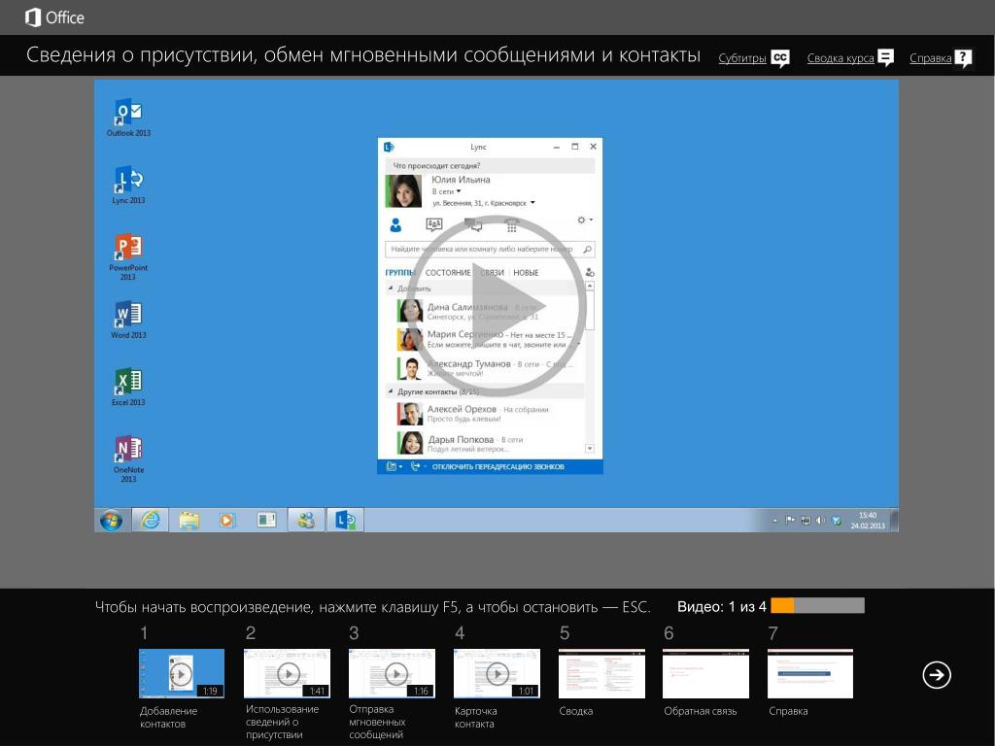995x746 pixels.
Task: Open Excel 2013 desktop shortcut
Action: (x=128, y=387)
